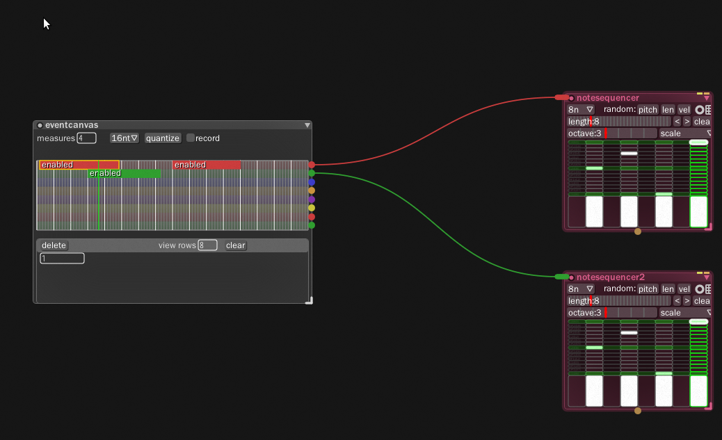Open the scale dropdown on notesequencer2
722x440 pixels.
pos(685,313)
